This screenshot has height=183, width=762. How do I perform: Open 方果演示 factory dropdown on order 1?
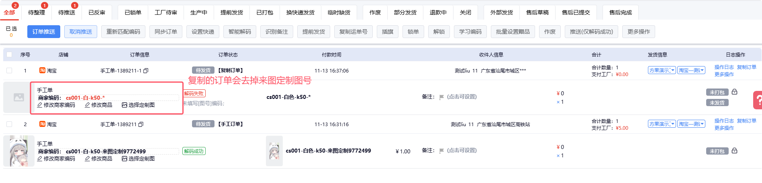[662, 70]
